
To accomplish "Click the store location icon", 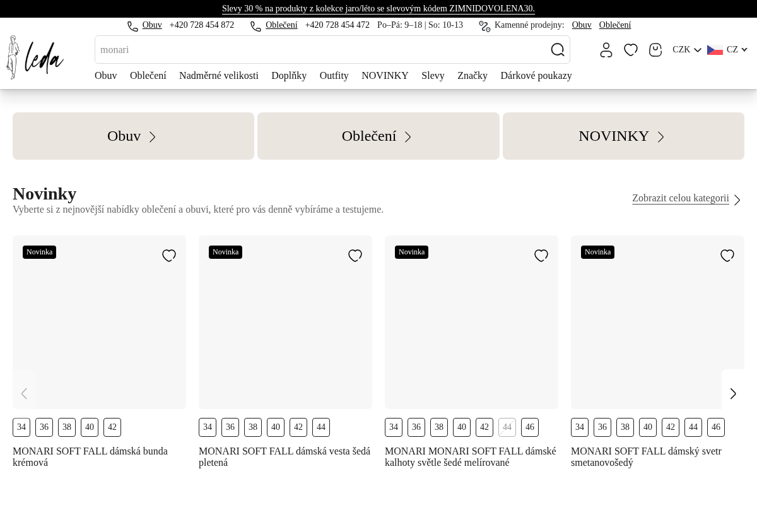I will (x=484, y=26).
